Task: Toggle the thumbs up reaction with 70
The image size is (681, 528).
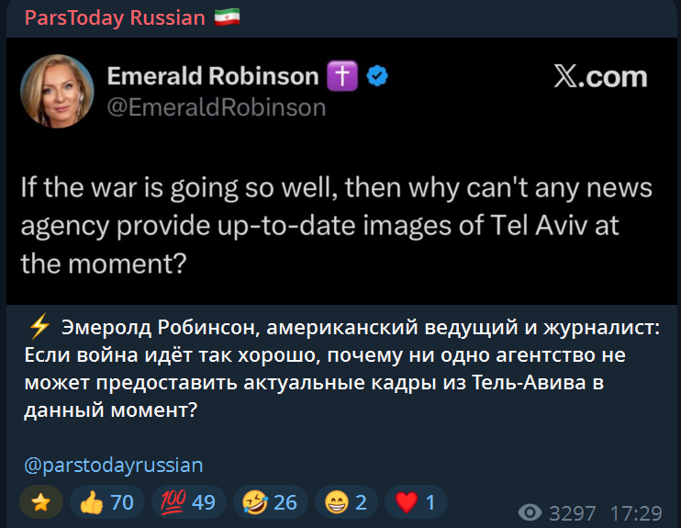Action: (108, 502)
